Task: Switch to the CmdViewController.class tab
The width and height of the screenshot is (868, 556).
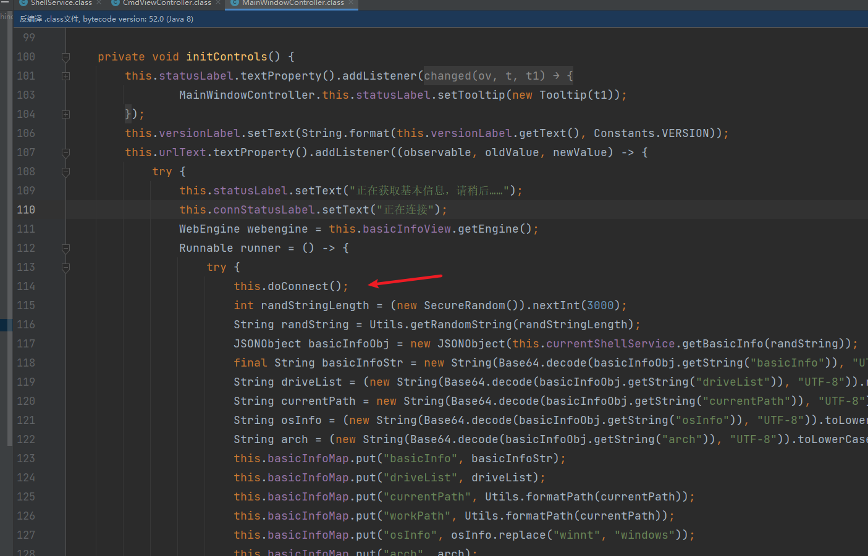Action: pyautogui.click(x=167, y=3)
